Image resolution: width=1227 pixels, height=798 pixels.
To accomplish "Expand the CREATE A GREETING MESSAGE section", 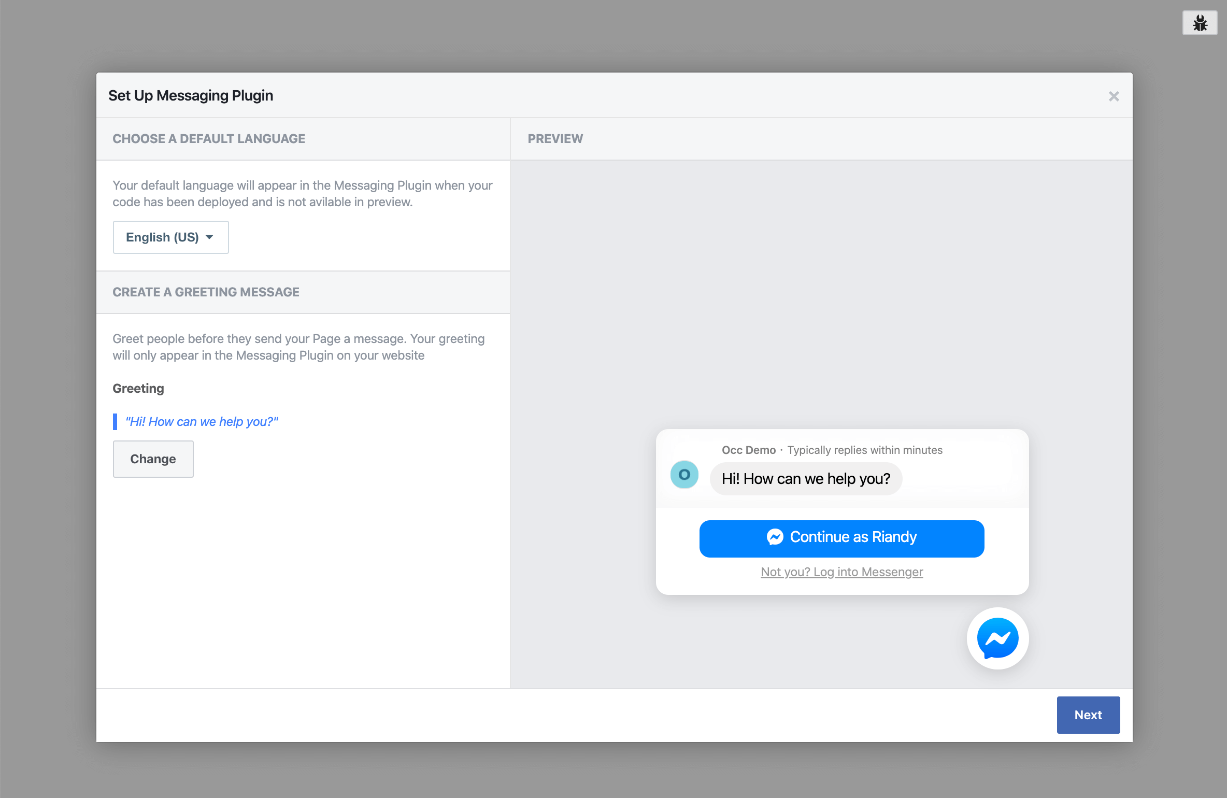I will click(206, 292).
